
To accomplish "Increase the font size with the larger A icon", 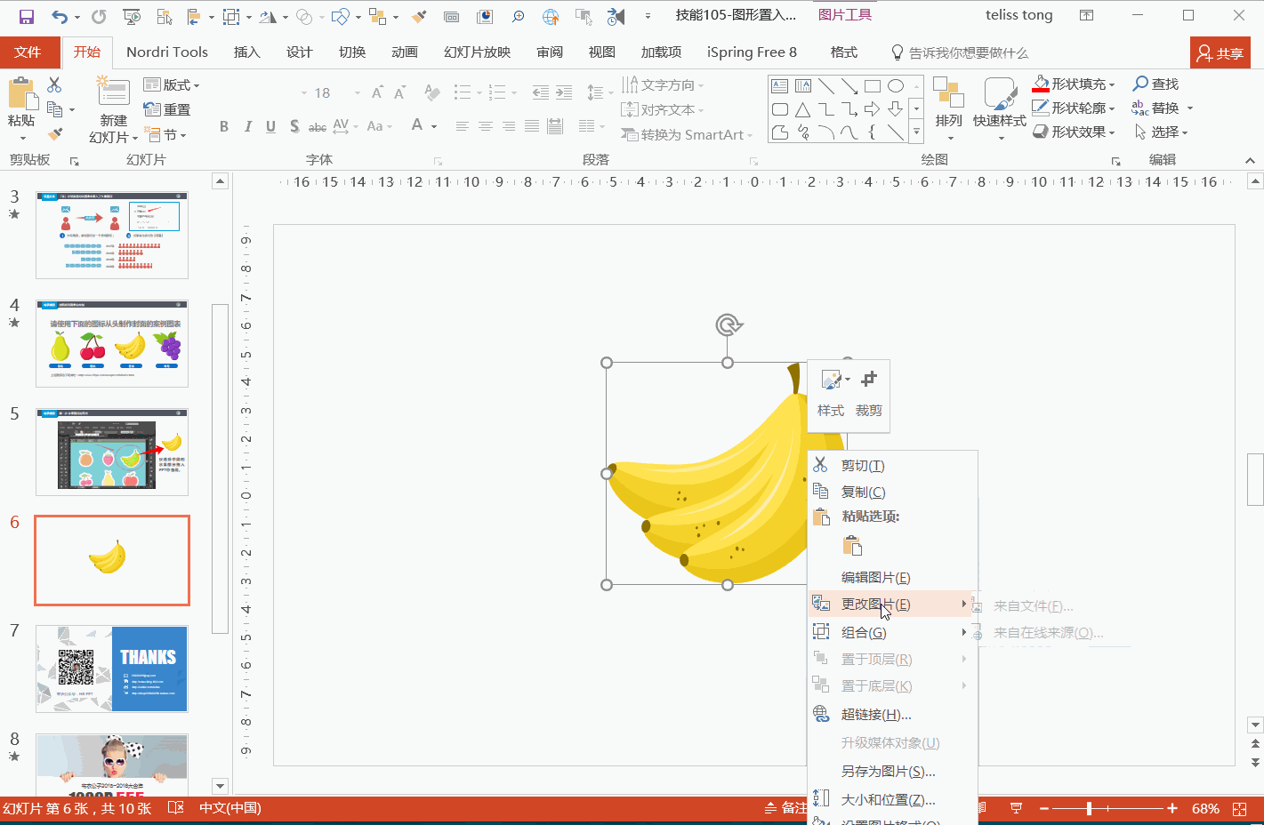I will pyautogui.click(x=377, y=92).
